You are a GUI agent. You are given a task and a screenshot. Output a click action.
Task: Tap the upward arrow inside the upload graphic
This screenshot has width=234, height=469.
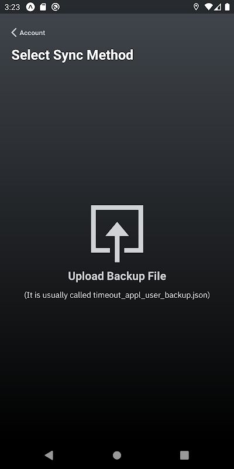click(117, 242)
